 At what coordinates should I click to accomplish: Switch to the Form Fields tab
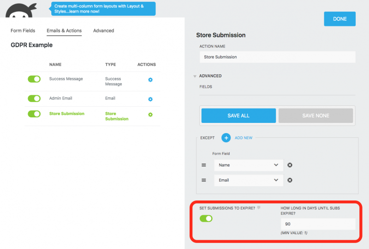(x=23, y=31)
